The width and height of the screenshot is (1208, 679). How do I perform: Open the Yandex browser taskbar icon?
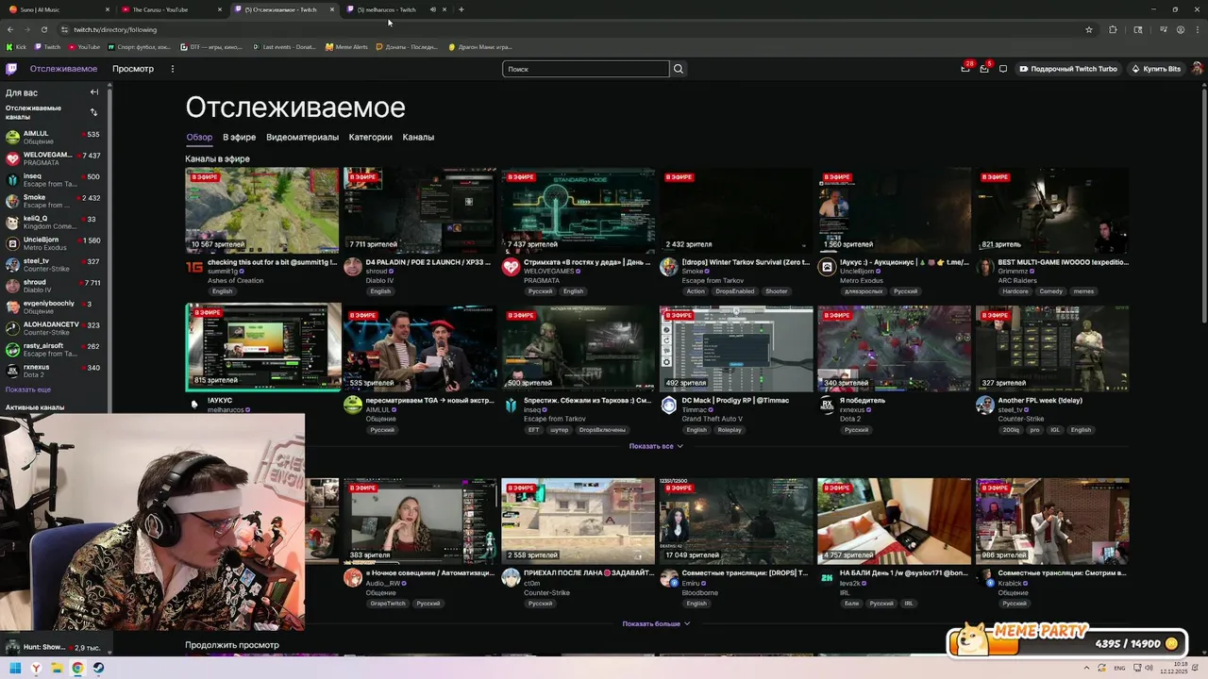point(36,669)
